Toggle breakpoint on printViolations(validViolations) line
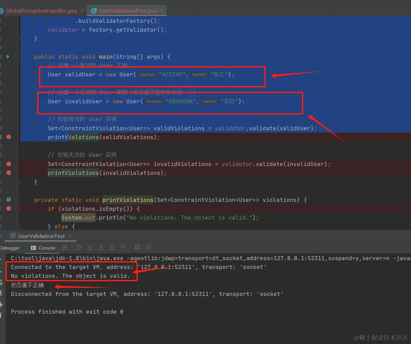Screen dimensions: 411x344 (x=9, y=137)
